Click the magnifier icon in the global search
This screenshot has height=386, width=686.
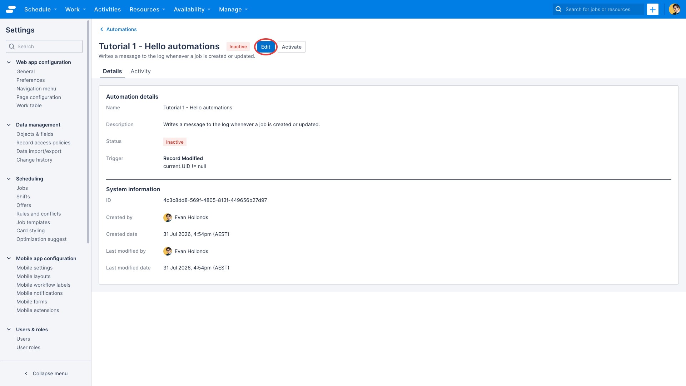pyautogui.click(x=558, y=9)
